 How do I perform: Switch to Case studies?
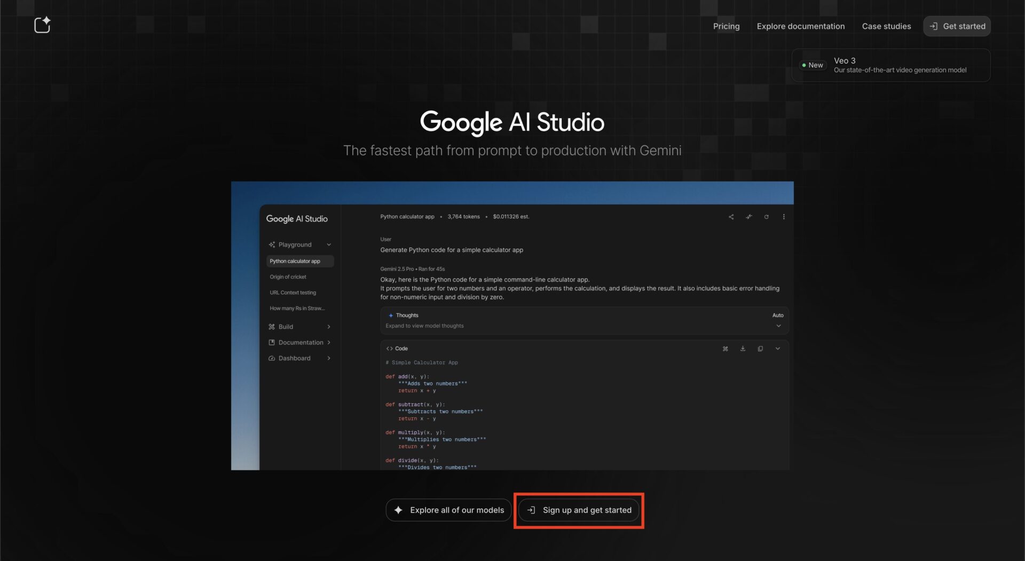tap(886, 26)
